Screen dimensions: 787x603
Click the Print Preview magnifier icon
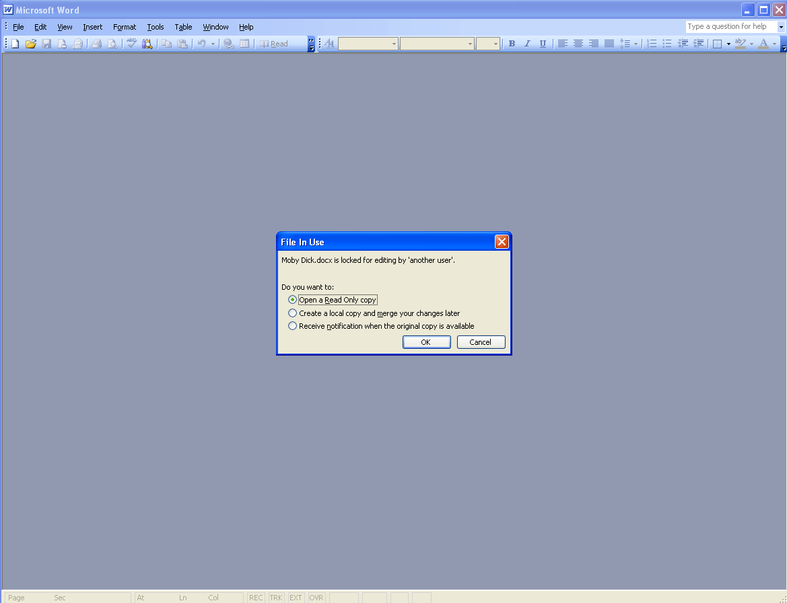[x=112, y=44]
